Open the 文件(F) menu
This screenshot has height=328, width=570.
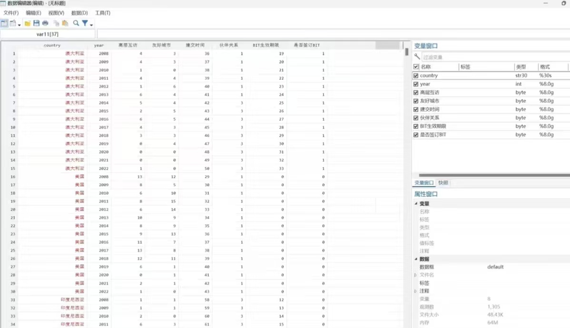pos(11,13)
